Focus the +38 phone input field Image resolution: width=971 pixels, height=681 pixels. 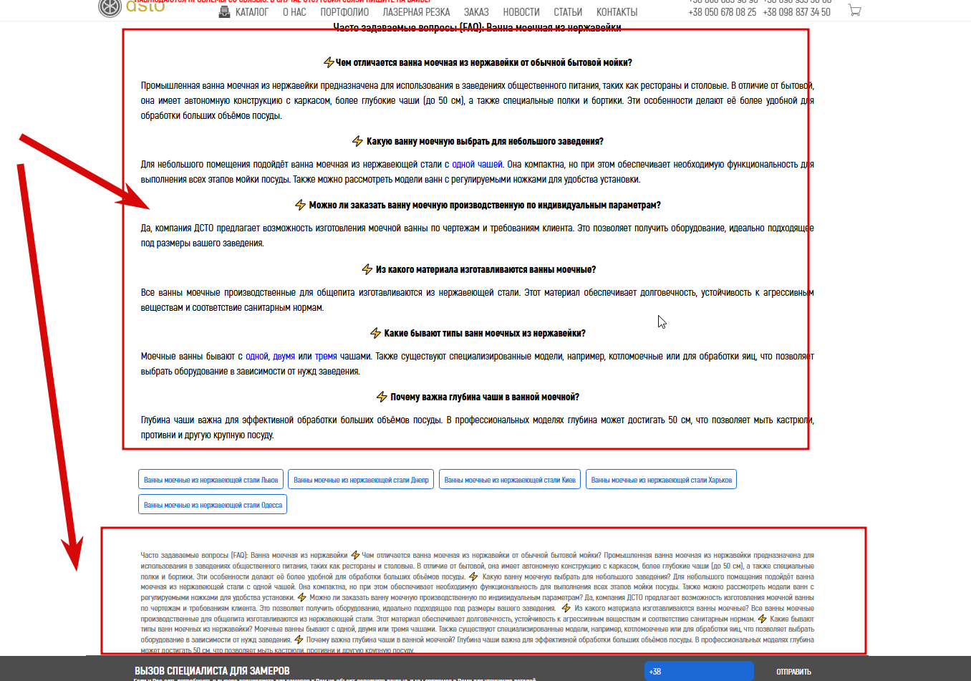[699, 671]
